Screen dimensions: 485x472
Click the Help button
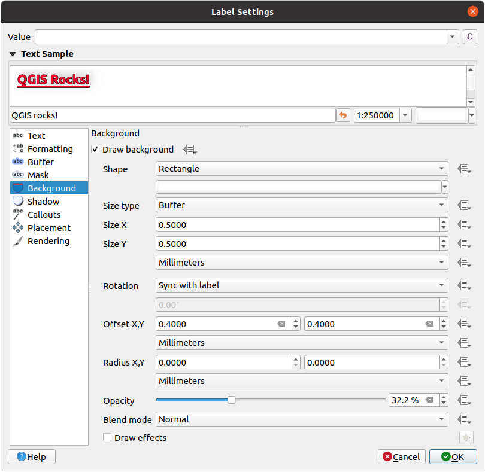tap(31, 457)
